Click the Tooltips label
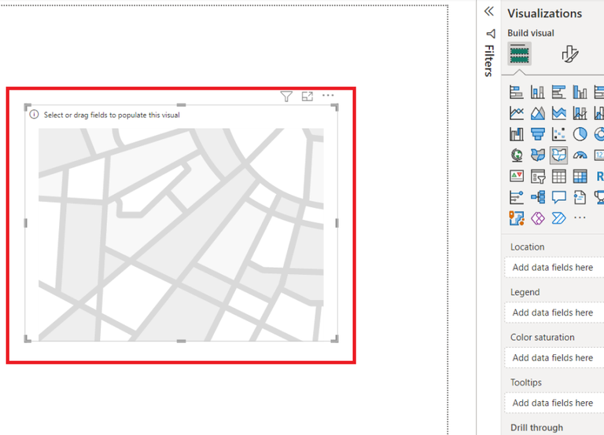Screen dimensions: 604x435 point(526,382)
